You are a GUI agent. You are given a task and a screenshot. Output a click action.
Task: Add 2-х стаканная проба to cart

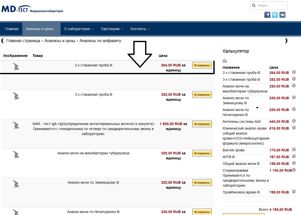[x=202, y=65]
